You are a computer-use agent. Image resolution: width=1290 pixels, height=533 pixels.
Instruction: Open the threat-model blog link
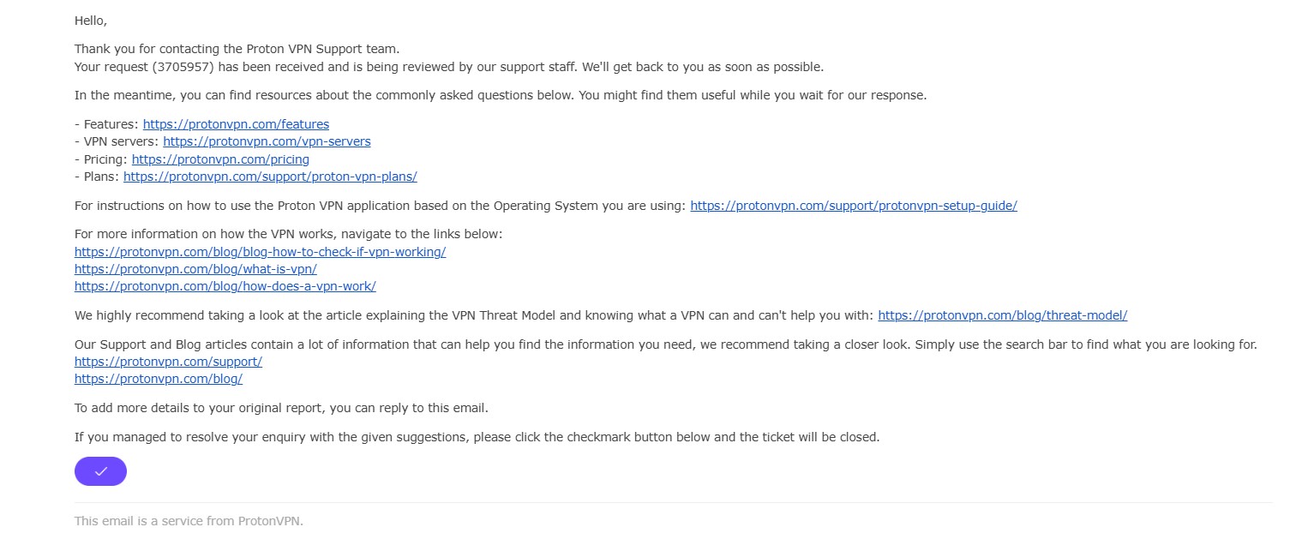click(1003, 315)
